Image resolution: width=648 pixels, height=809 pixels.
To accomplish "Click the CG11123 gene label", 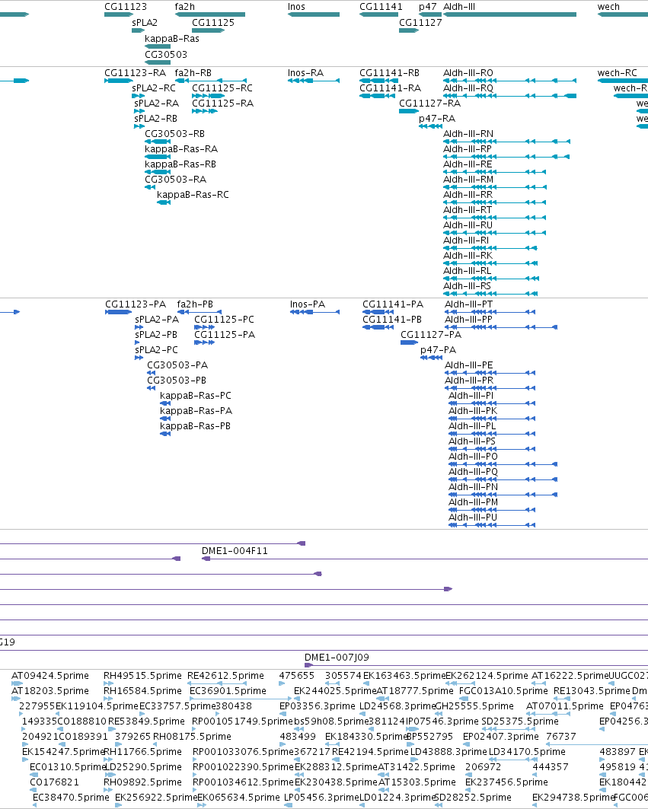I will coord(126,7).
